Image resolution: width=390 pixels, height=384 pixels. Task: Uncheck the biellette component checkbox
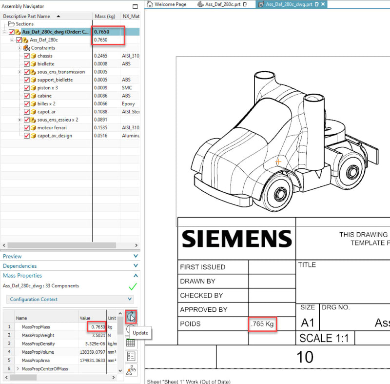[27, 64]
